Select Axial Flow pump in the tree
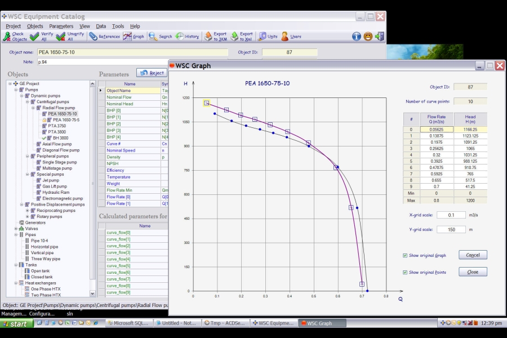507x338 pixels. (57, 144)
